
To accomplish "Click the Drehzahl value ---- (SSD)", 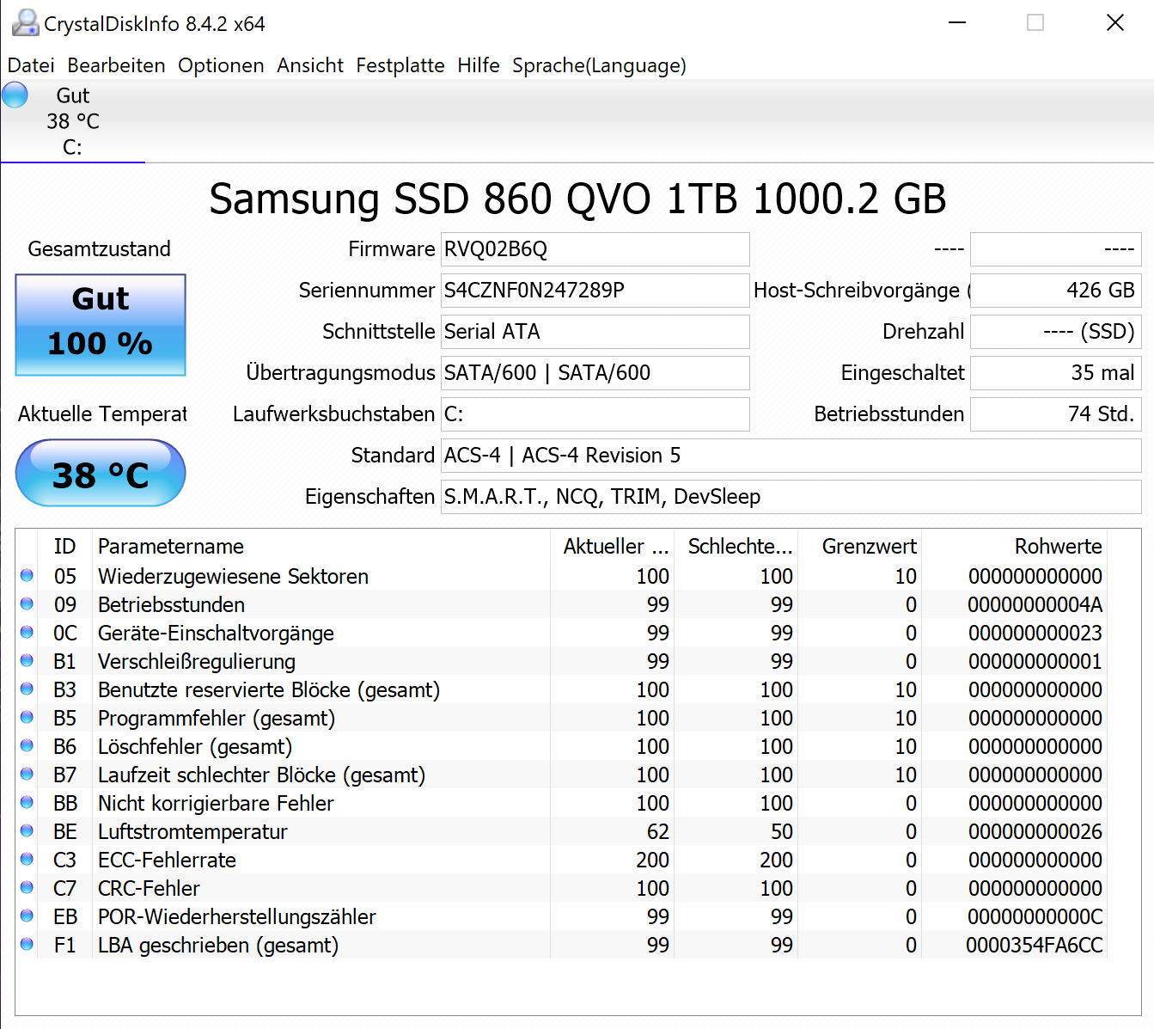I will coord(1055,332).
